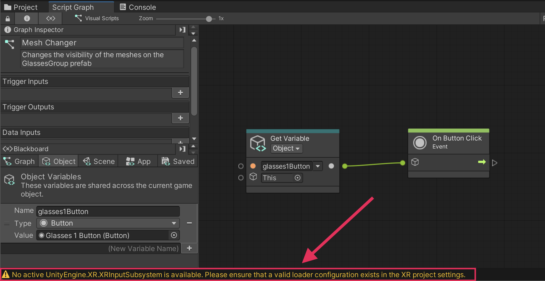
Task: Click the Visual Scripts breadcrumb button
Action: click(x=97, y=18)
